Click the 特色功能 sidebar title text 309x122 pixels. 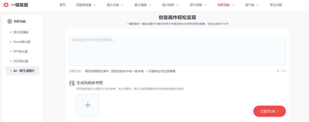20,22
